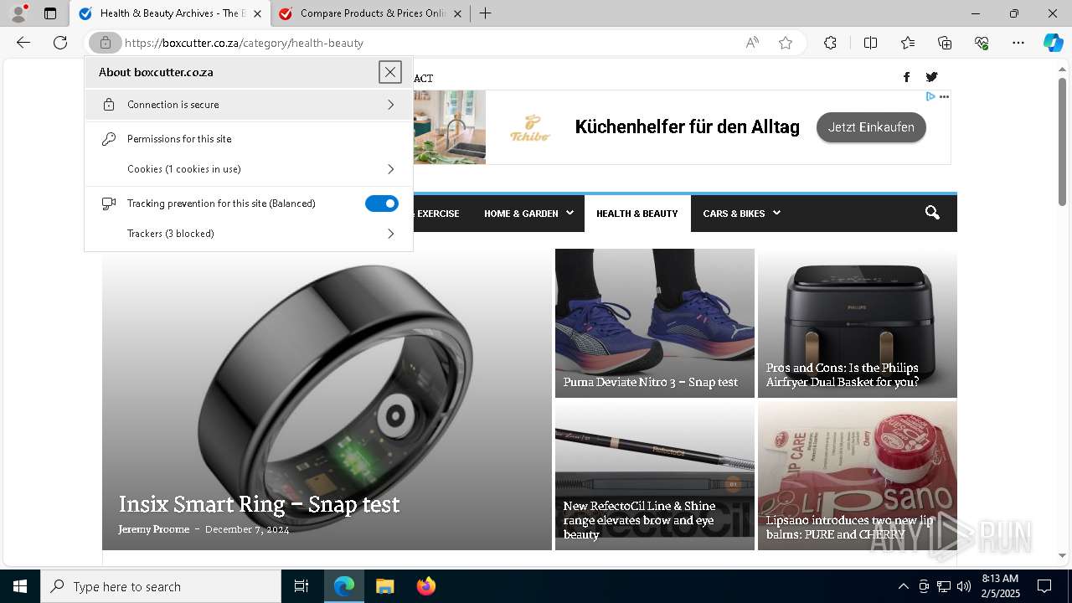Click the Tchibo ad logo
The width and height of the screenshot is (1072, 603).
(531, 127)
